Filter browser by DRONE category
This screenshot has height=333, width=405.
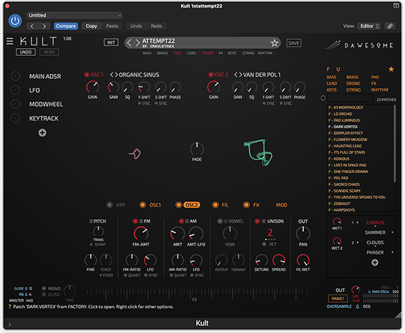(x=353, y=83)
